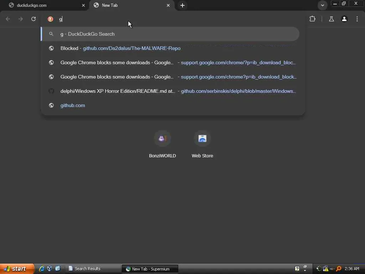The height and width of the screenshot is (274, 365).
Task: Click the DuckDuckGo icon in address bar
Action: point(50,19)
